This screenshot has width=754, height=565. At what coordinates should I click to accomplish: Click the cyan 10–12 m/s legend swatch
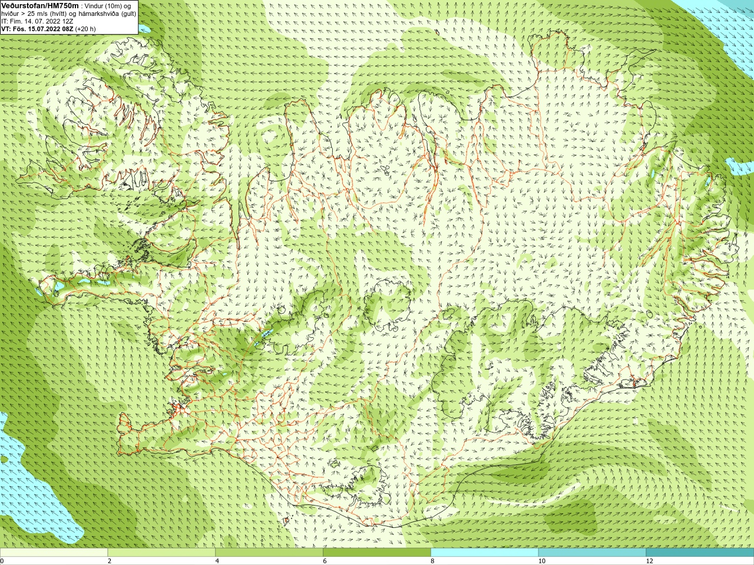pyautogui.click(x=592, y=553)
